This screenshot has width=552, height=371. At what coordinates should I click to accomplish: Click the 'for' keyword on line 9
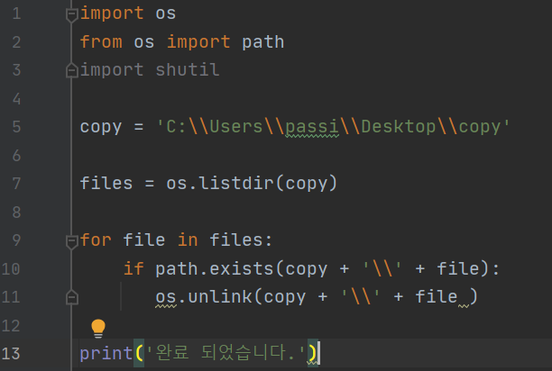[96, 240]
